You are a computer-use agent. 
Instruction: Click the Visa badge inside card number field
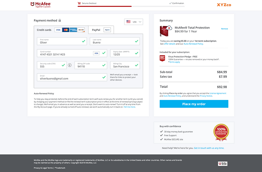click(96, 53)
